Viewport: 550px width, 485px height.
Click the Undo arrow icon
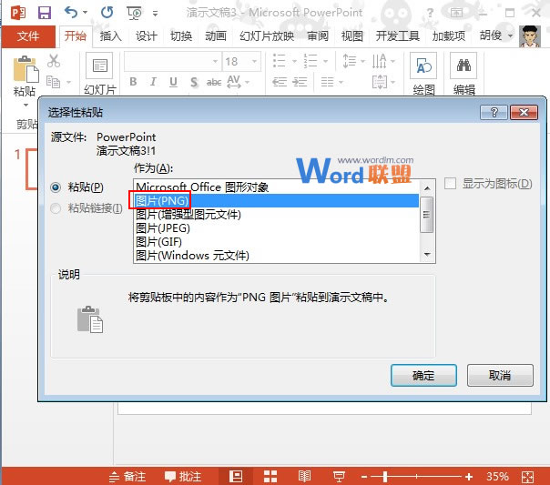click(x=71, y=12)
